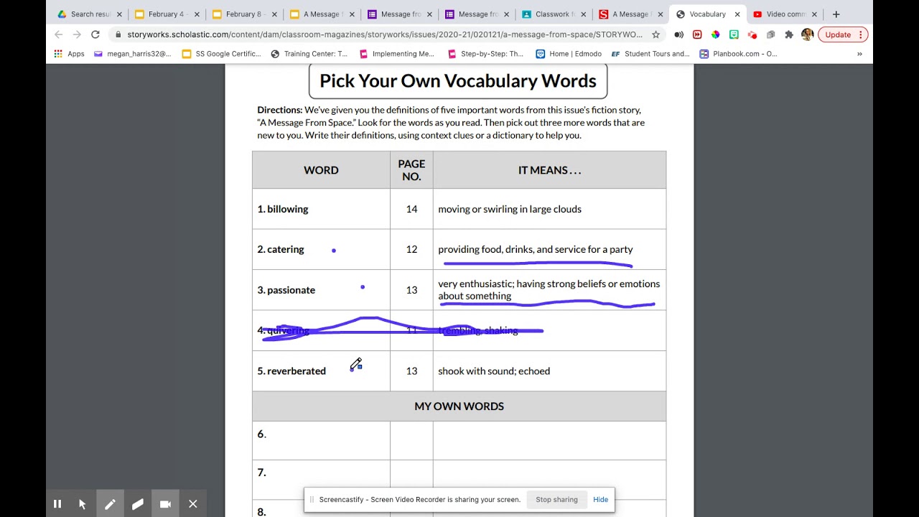
Task: Bookmark this page with the star icon
Action: (x=656, y=34)
